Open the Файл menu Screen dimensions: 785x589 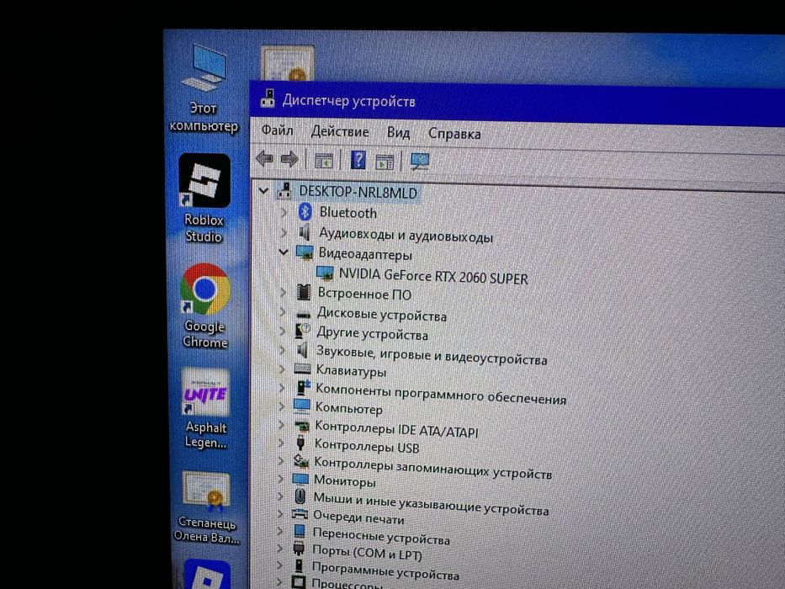pos(277,130)
